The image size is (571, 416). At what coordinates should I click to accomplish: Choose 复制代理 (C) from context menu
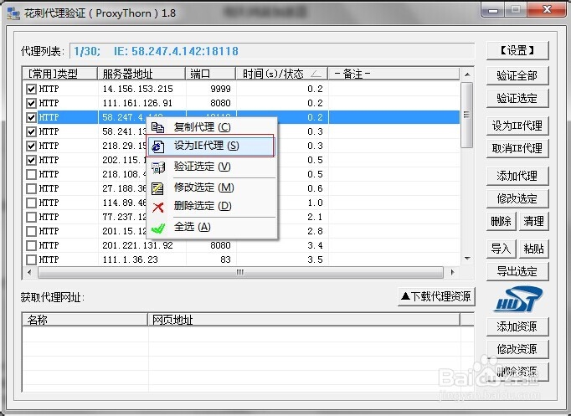point(212,127)
